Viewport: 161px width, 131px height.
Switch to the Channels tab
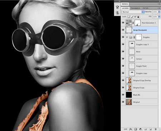[x=135, y=8]
